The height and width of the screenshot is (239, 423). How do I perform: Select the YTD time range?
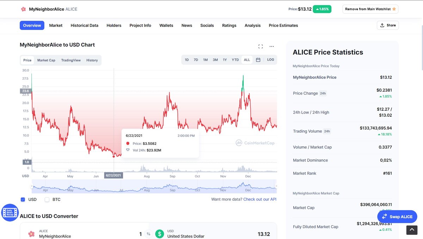click(x=235, y=60)
